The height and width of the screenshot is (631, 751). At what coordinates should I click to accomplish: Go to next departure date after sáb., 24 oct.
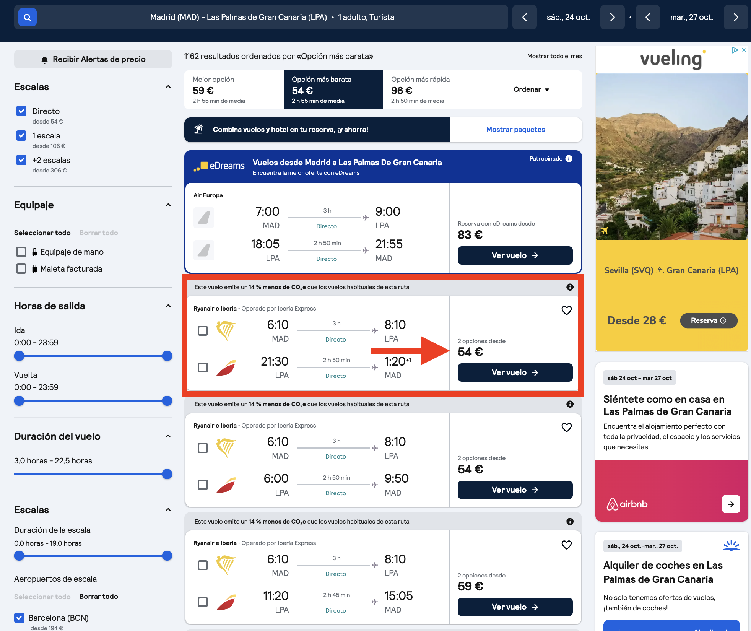612,17
